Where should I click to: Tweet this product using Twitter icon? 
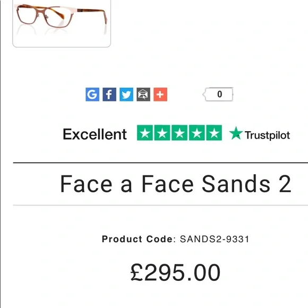126,95
